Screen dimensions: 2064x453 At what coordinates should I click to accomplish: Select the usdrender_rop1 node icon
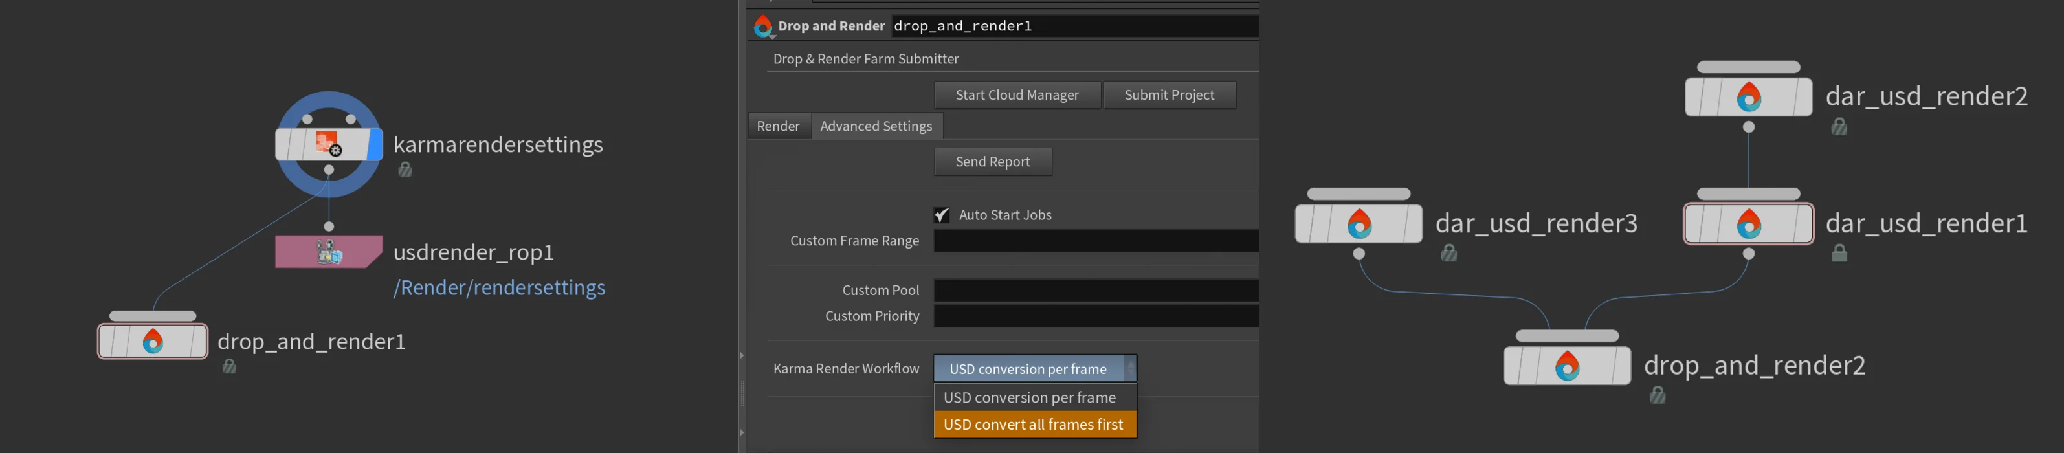pyautogui.click(x=329, y=251)
